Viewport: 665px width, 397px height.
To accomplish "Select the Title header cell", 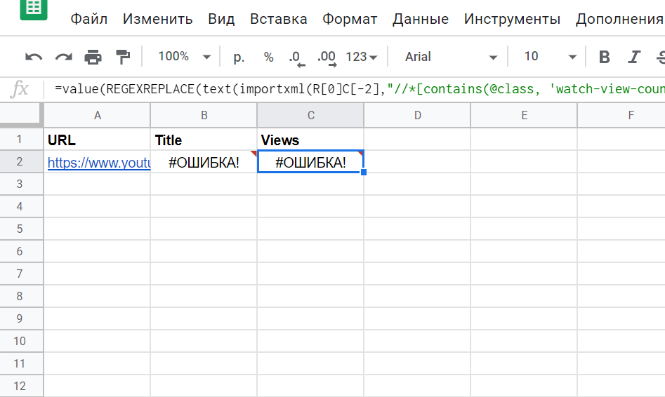I will point(204,140).
